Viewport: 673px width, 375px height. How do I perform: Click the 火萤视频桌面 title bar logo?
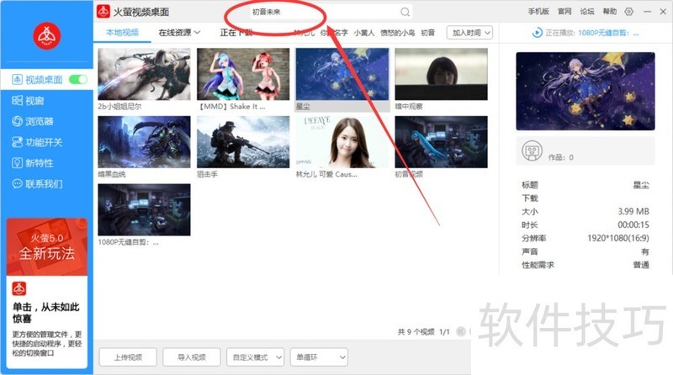(x=103, y=12)
